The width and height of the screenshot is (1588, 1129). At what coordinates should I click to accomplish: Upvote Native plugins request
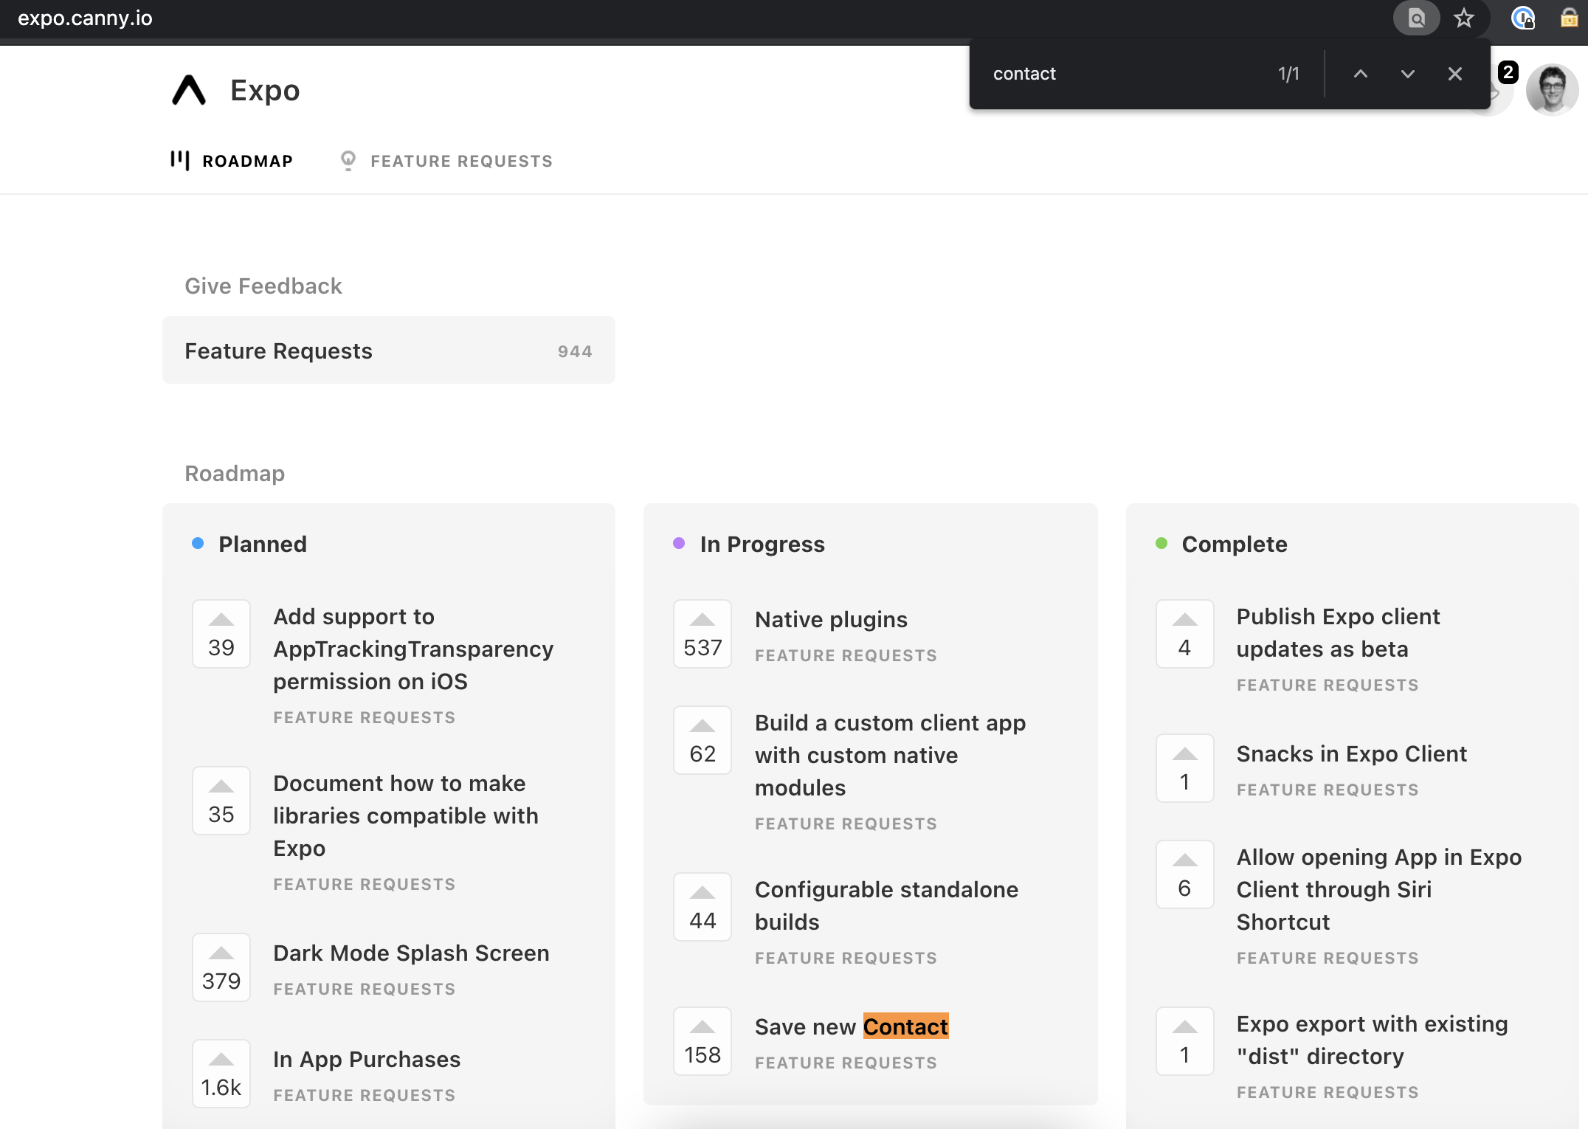point(702,634)
